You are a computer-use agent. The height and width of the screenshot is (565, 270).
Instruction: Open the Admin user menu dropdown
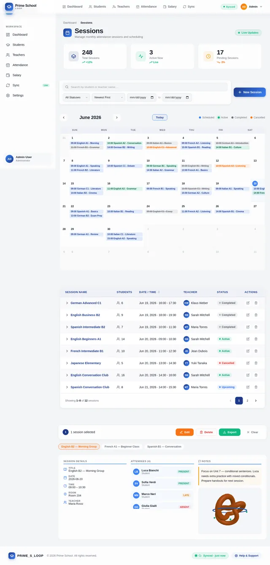click(253, 7)
